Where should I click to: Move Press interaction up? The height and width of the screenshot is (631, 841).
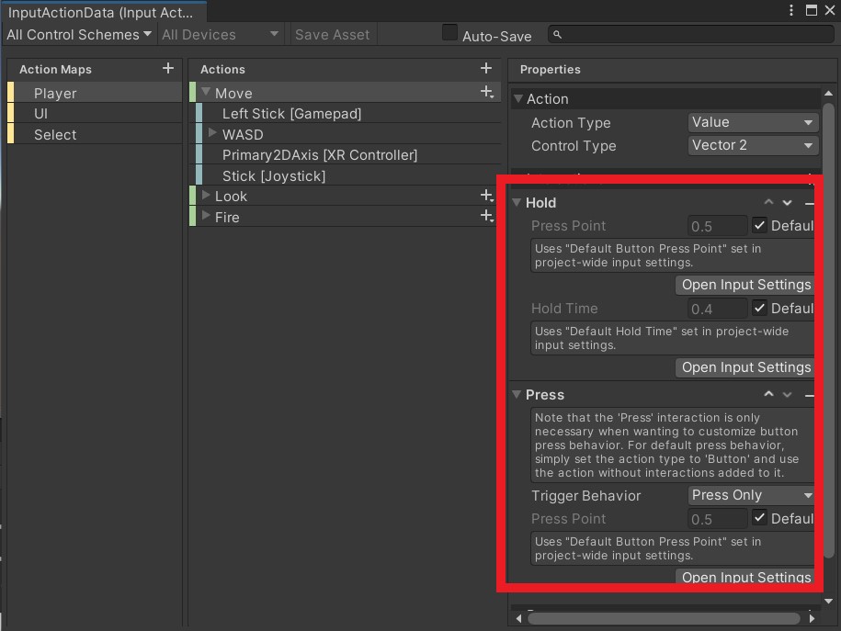click(x=768, y=394)
